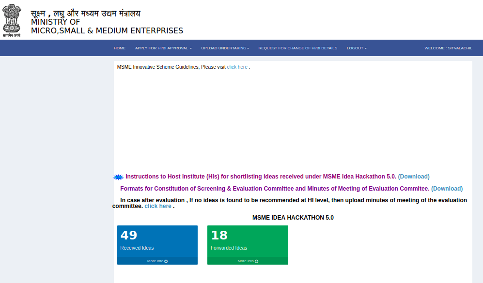Expand the APPLY FOR HI/BI APPROVAL dropdown

coord(163,48)
